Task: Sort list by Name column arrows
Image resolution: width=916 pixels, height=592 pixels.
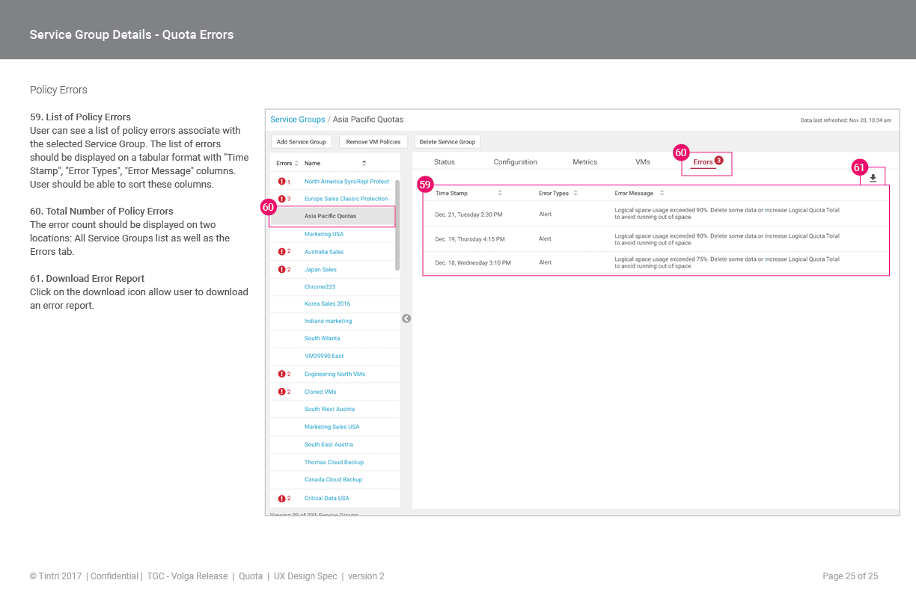Action: tap(364, 163)
